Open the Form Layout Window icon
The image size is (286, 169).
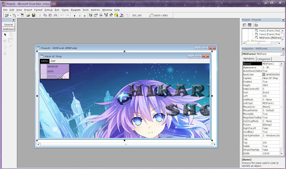[x=101, y=16]
